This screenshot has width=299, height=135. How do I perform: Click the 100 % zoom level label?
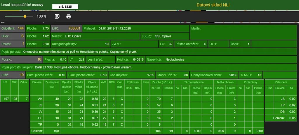(x=41, y=16)
